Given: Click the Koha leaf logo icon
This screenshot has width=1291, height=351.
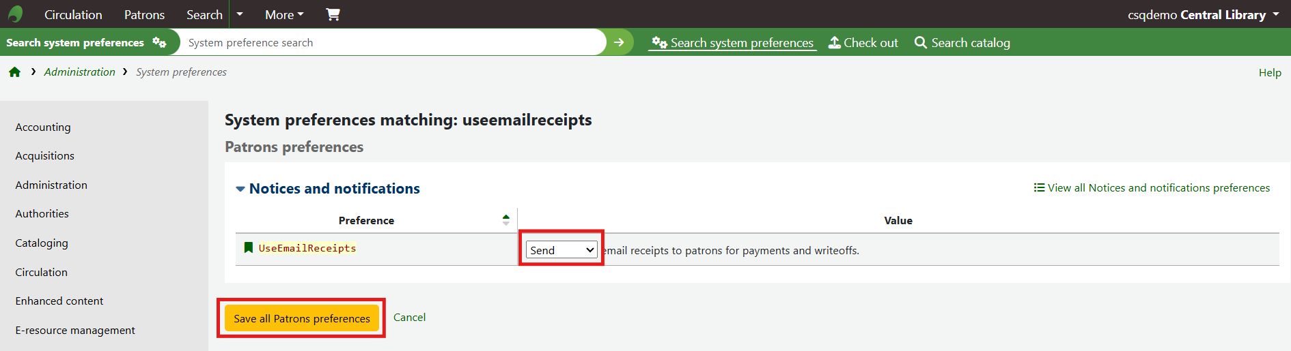Looking at the screenshot, I should click(x=15, y=14).
